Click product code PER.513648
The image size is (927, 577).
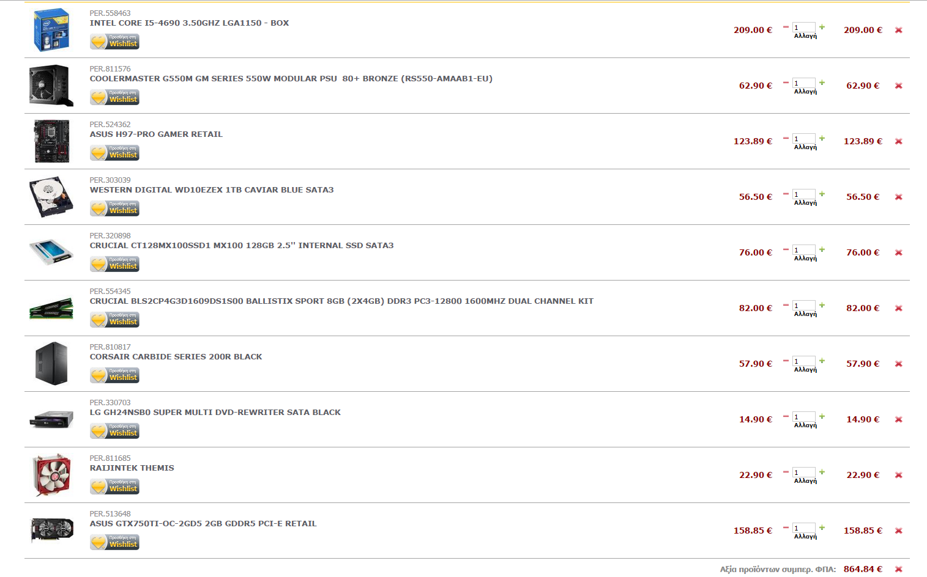(110, 514)
